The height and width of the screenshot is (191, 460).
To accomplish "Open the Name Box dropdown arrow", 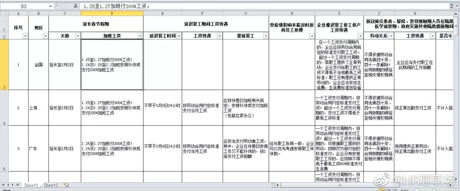I will pyautogui.click(x=51, y=6).
